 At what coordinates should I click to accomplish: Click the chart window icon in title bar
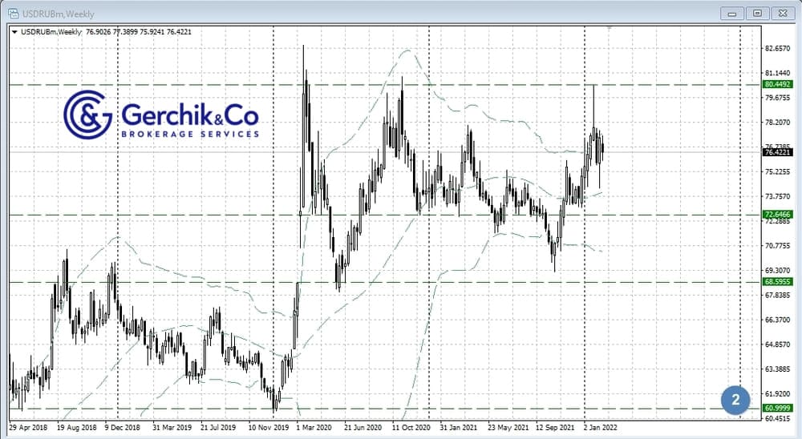(x=10, y=10)
